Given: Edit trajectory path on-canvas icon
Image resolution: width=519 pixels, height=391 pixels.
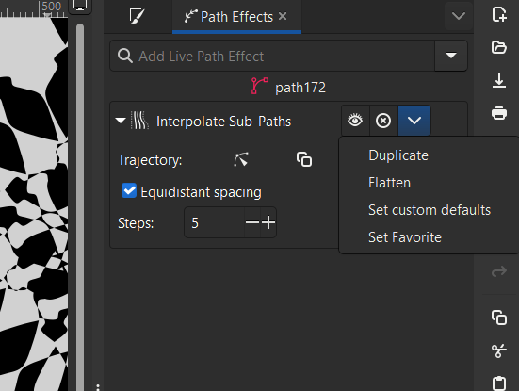Looking at the screenshot, I should pos(241,159).
